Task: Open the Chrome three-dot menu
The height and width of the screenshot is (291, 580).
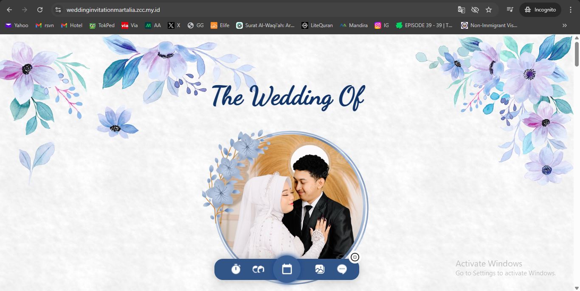Action: (x=571, y=10)
